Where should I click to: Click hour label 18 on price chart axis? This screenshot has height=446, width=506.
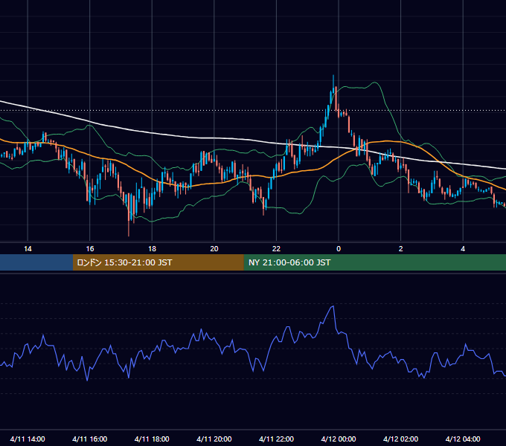tap(152, 249)
